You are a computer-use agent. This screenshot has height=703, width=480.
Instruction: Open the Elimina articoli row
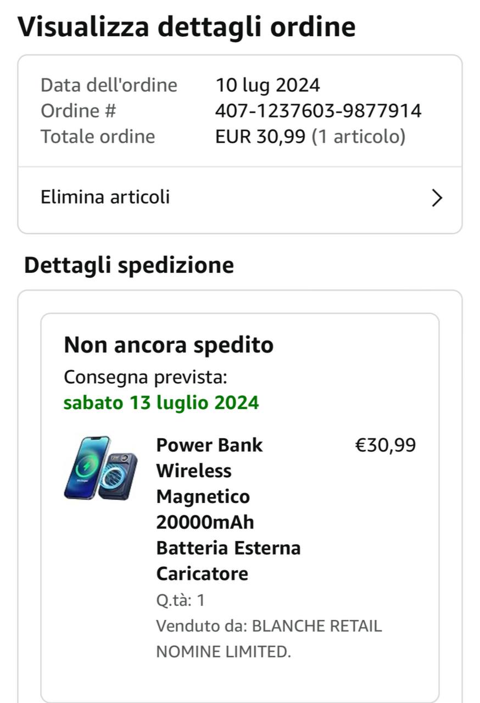[105, 197]
